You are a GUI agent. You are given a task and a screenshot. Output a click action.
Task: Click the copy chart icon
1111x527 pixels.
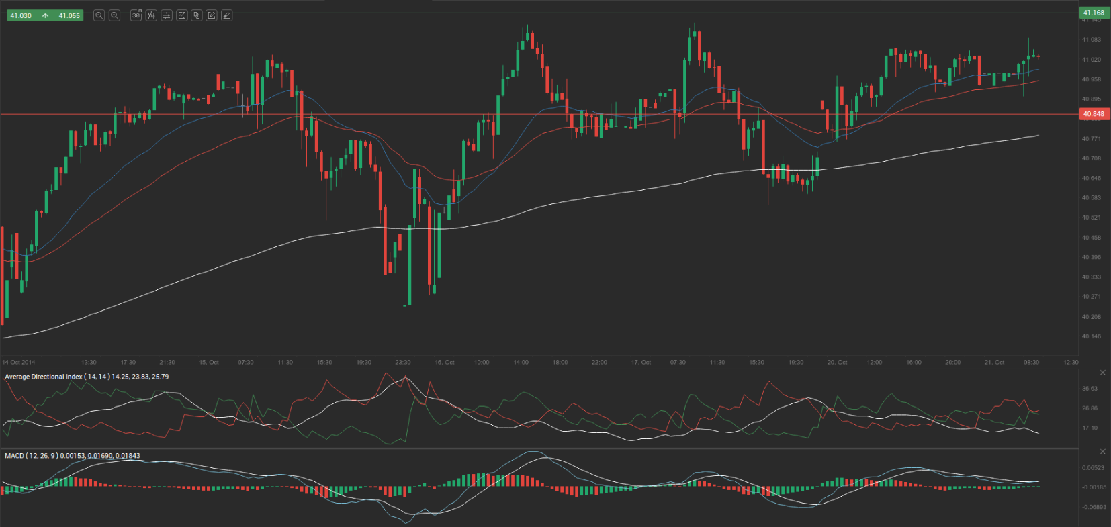[x=197, y=15]
